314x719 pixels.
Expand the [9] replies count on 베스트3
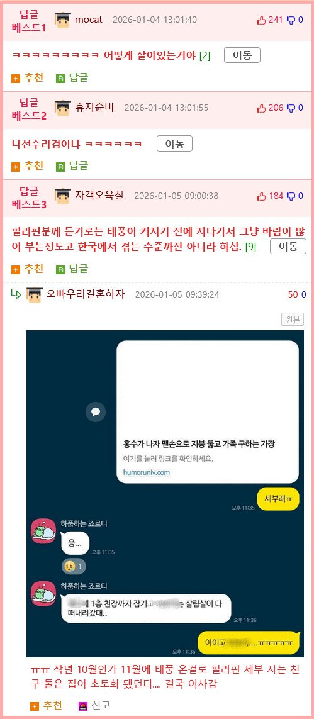pos(250,247)
